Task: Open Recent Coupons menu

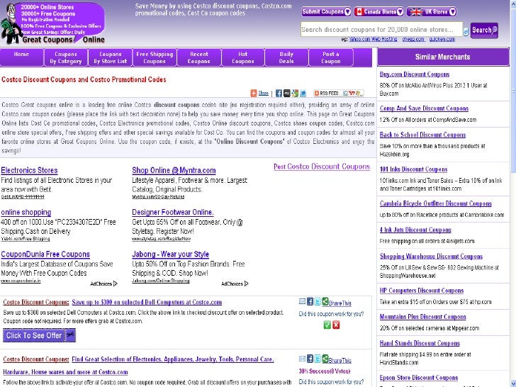Action: click(199, 57)
